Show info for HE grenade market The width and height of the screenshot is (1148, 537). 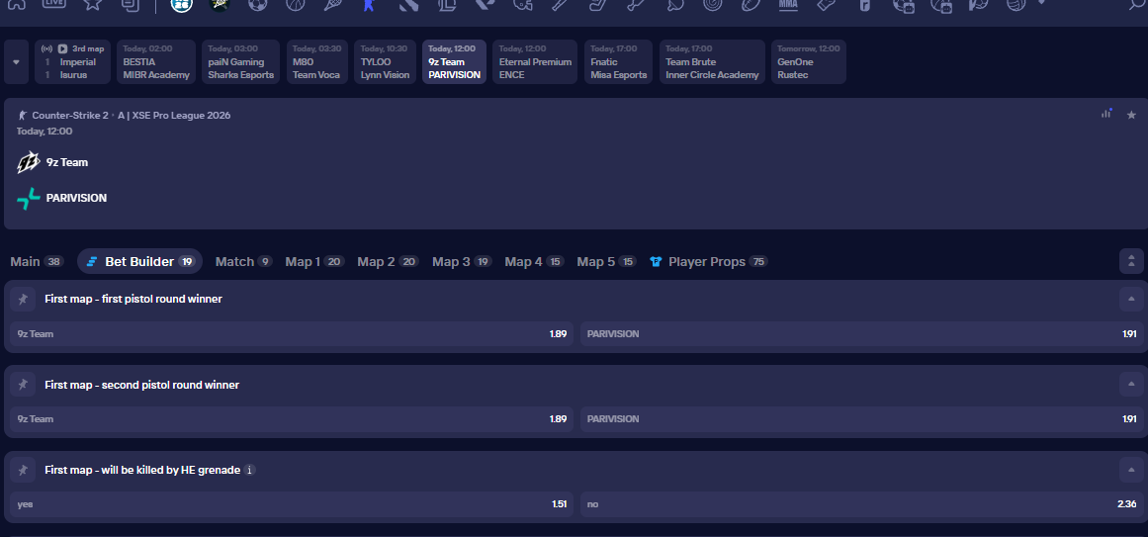tap(249, 470)
